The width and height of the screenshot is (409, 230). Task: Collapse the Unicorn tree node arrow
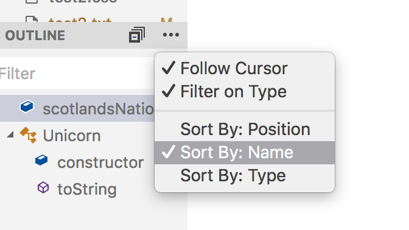pyautogui.click(x=10, y=134)
